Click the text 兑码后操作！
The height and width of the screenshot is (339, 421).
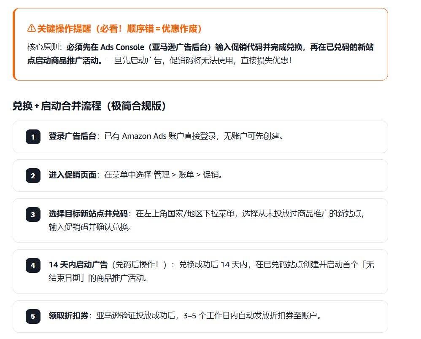click(x=137, y=265)
